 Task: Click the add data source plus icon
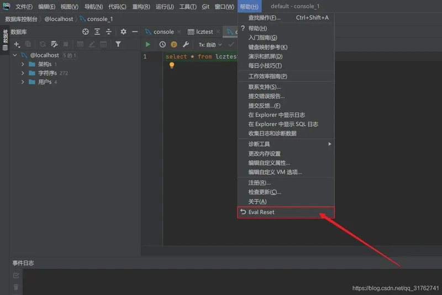pyautogui.click(x=17, y=44)
